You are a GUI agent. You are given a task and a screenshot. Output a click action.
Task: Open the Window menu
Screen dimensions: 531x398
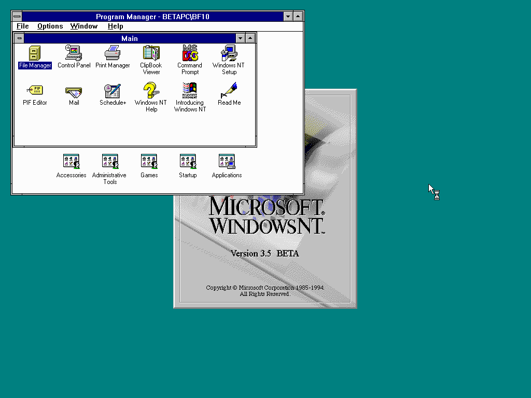click(83, 26)
